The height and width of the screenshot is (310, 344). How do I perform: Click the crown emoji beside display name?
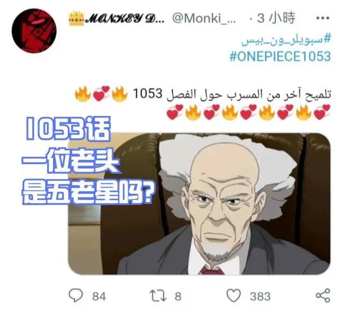click(x=76, y=19)
